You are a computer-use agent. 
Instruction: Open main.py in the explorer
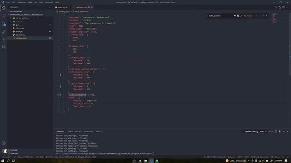click(x=19, y=31)
